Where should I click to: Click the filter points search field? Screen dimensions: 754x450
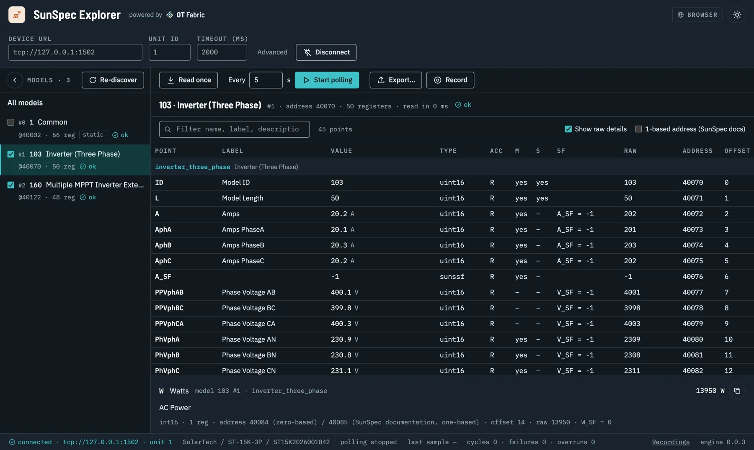(235, 129)
